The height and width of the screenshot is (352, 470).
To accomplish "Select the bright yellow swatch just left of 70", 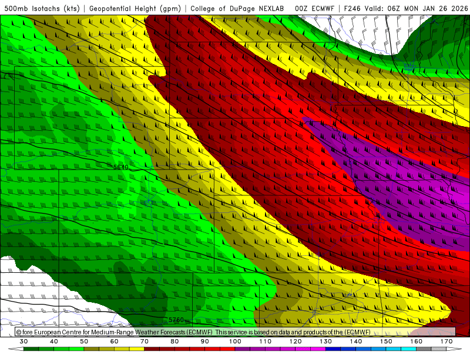I will pos(137,349).
